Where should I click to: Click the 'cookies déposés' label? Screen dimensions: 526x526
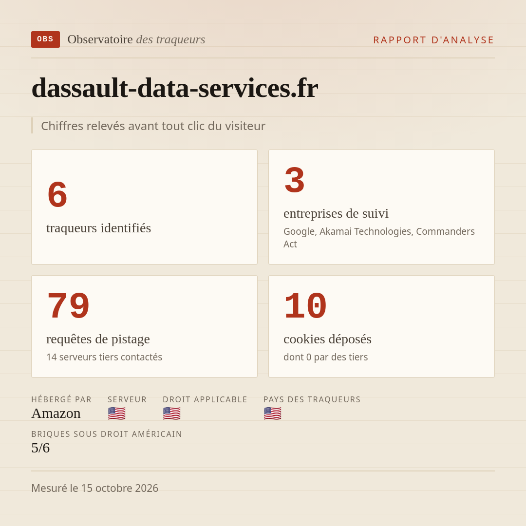(327, 339)
